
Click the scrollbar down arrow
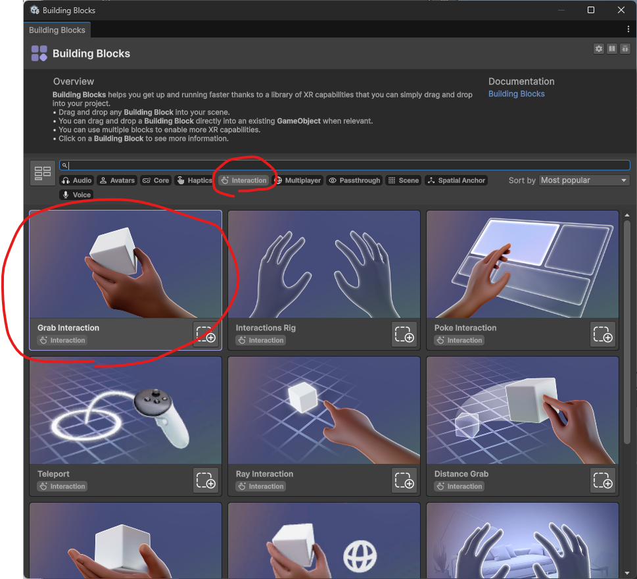click(x=627, y=573)
